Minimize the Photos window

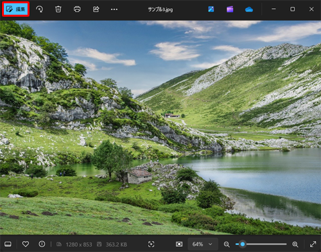tap(273, 9)
